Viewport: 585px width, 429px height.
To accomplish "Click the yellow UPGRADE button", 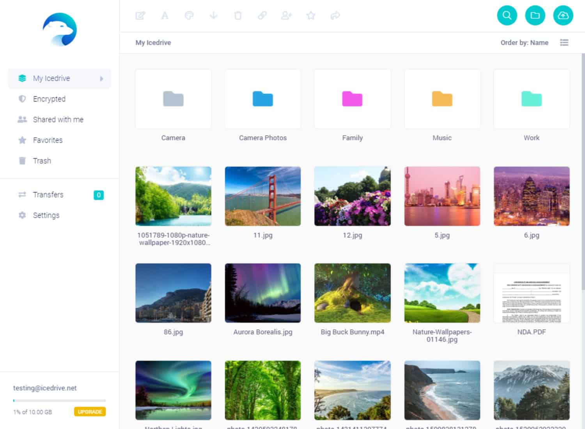I will coord(90,412).
